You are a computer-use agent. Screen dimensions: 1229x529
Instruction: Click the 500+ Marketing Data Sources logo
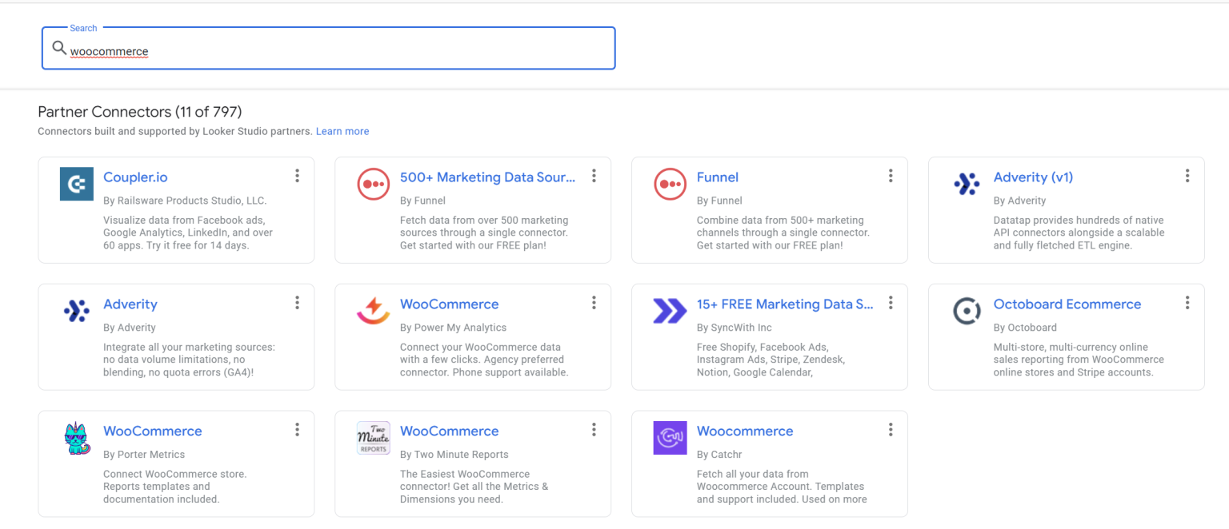point(374,184)
